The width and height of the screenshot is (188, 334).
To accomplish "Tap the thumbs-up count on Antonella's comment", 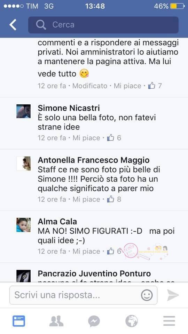I will tap(114, 199).
